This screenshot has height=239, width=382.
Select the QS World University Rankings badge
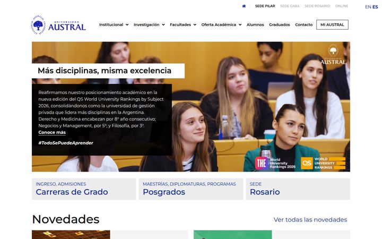[x=323, y=163]
